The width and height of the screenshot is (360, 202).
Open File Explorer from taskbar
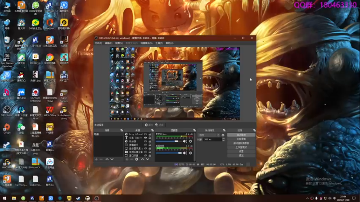click(14, 198)
